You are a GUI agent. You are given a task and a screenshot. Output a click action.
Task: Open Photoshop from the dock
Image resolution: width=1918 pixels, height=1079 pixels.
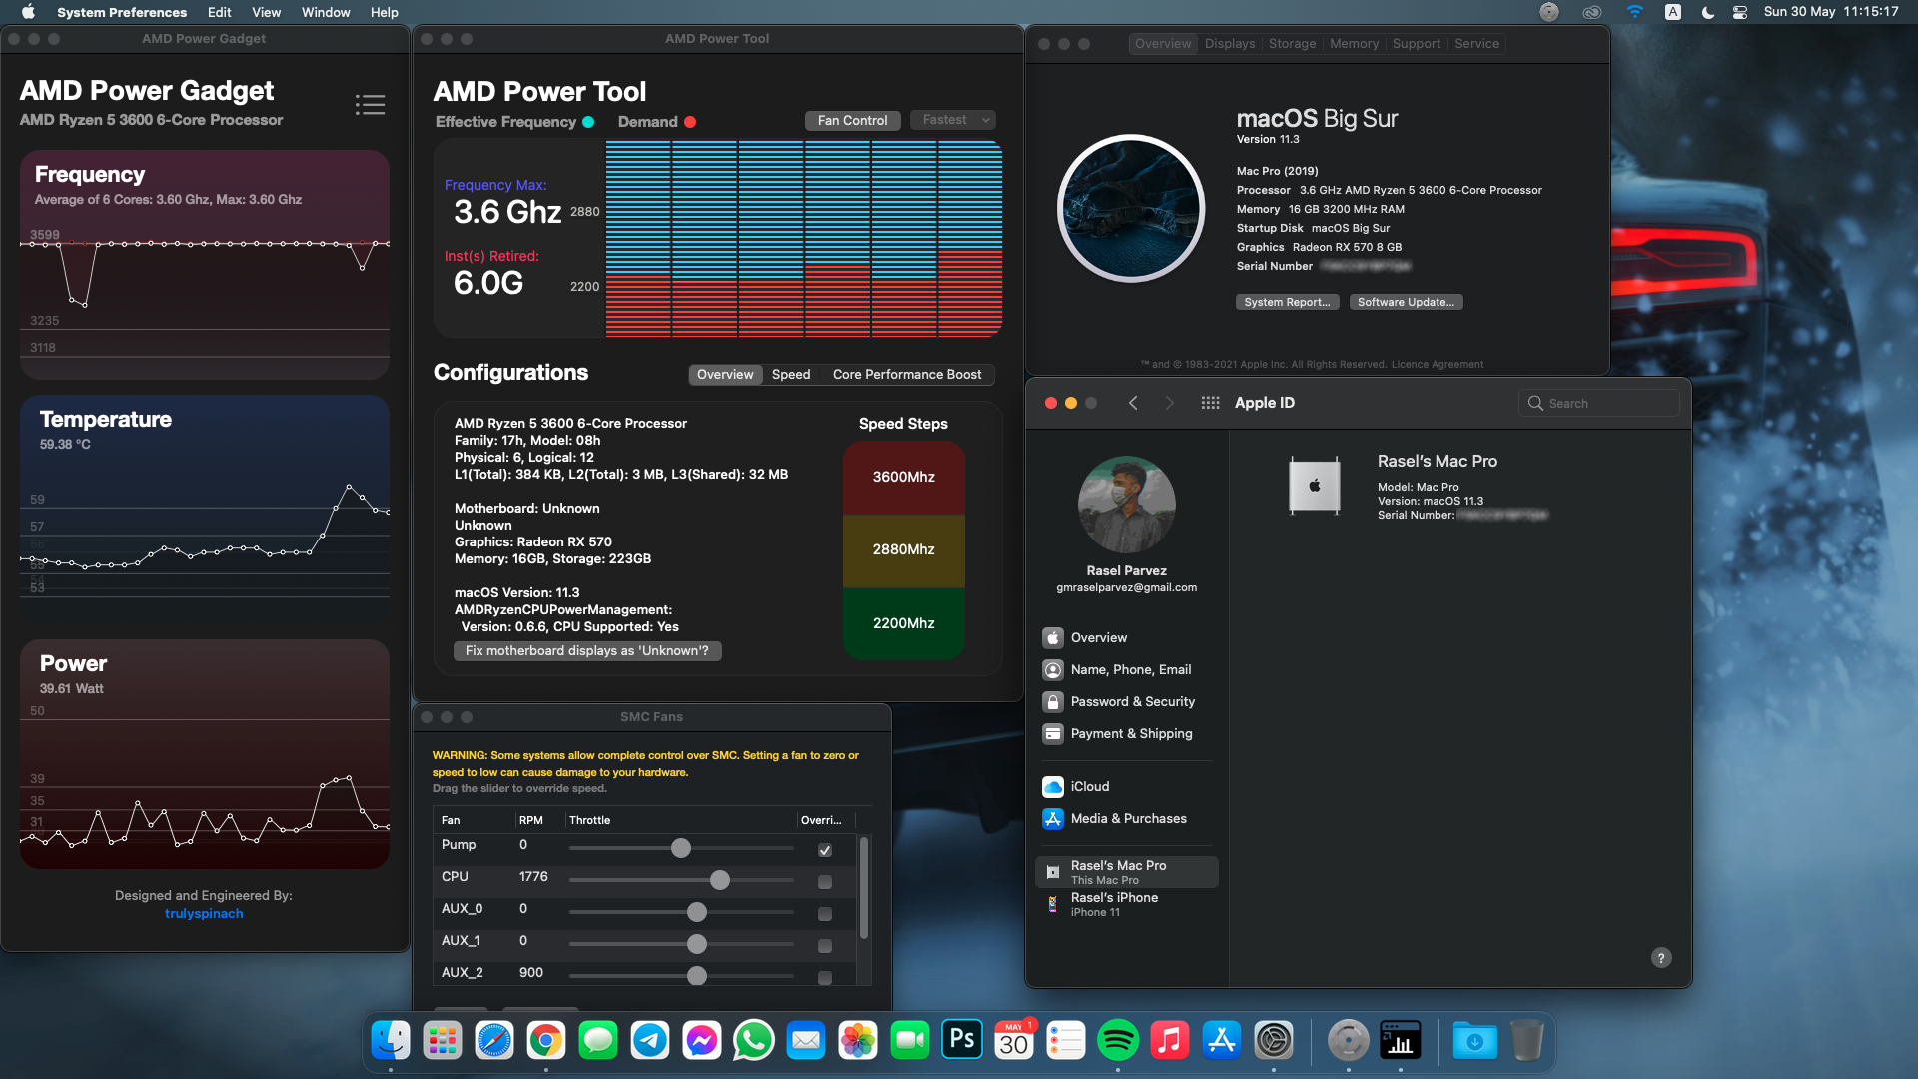pos(961,1041)
